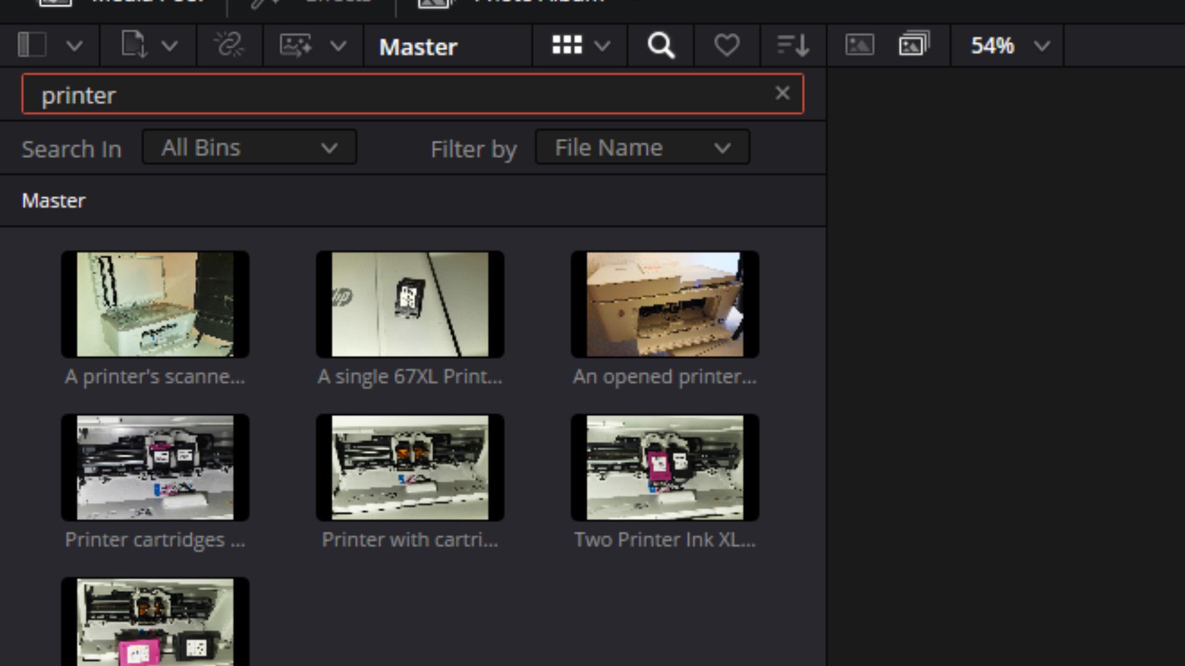The width and height of the screenshot is (1185, 666).
Task: Click the import media file icon
Action: point(134,45)
